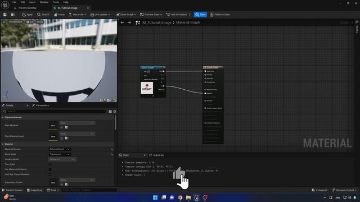Open the Details settings gear icon
Image resolution: width=360 pixels, height=202 pixels.
coord(115,111)
